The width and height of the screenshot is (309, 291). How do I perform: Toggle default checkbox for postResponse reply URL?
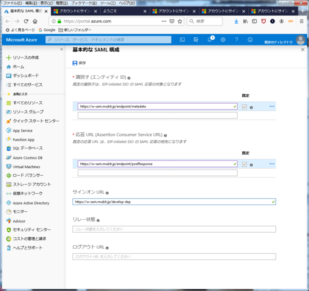point(244,164)
